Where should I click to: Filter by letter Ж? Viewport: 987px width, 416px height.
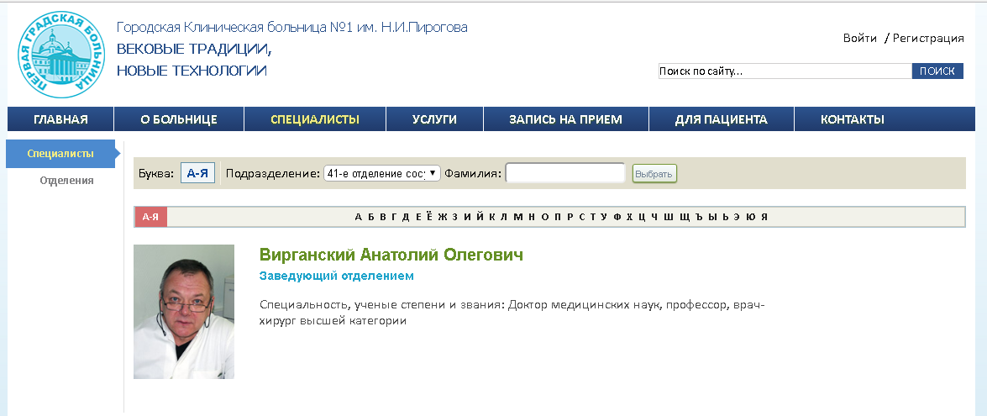tap(443, 217)
